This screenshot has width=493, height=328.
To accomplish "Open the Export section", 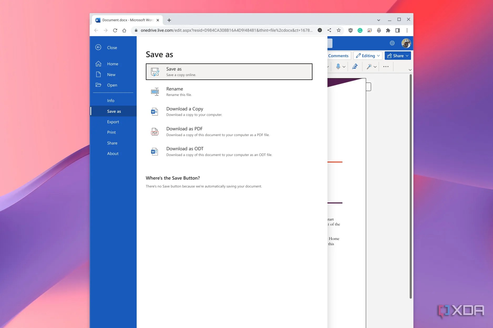I will (x=113, y=122).
